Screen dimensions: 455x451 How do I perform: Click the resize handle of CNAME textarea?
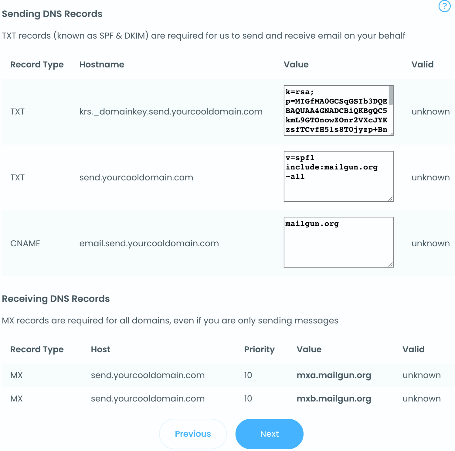pos(390,265)
